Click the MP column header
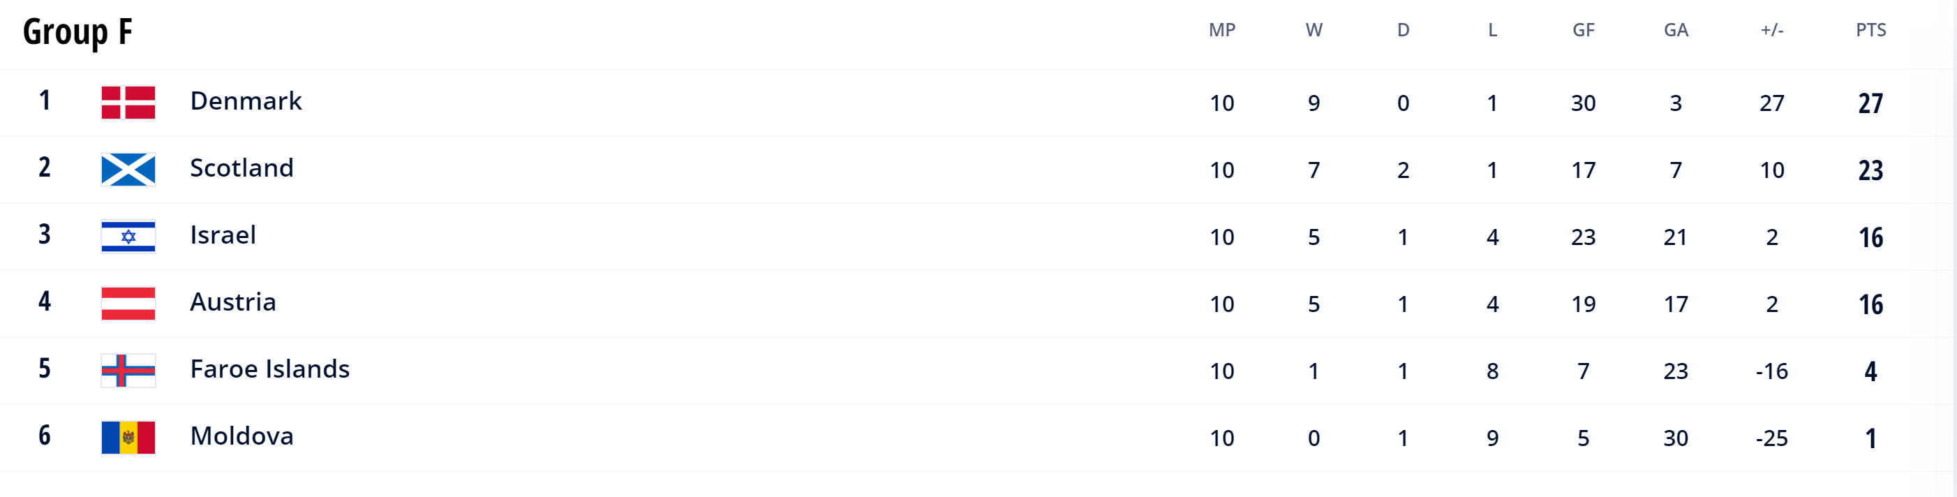The height and width of the screenshot is (497, 1957). point(1221,31)
